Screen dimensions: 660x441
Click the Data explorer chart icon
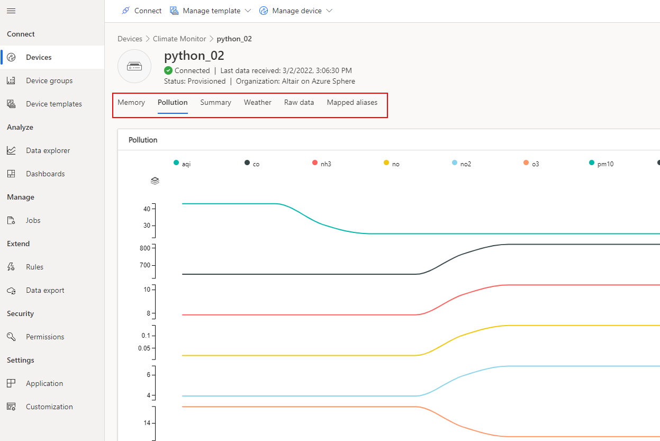click(11, 150)
